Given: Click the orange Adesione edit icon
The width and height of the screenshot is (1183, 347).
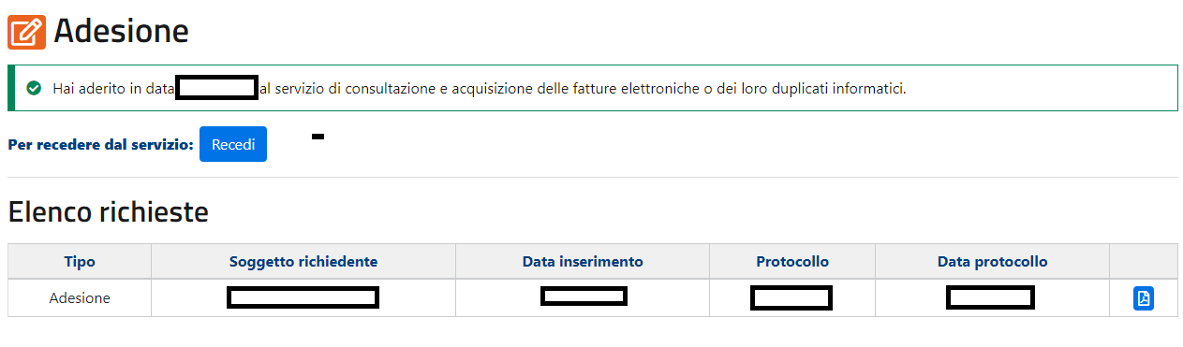Looking at the screenshot, I should coord(26,30).
